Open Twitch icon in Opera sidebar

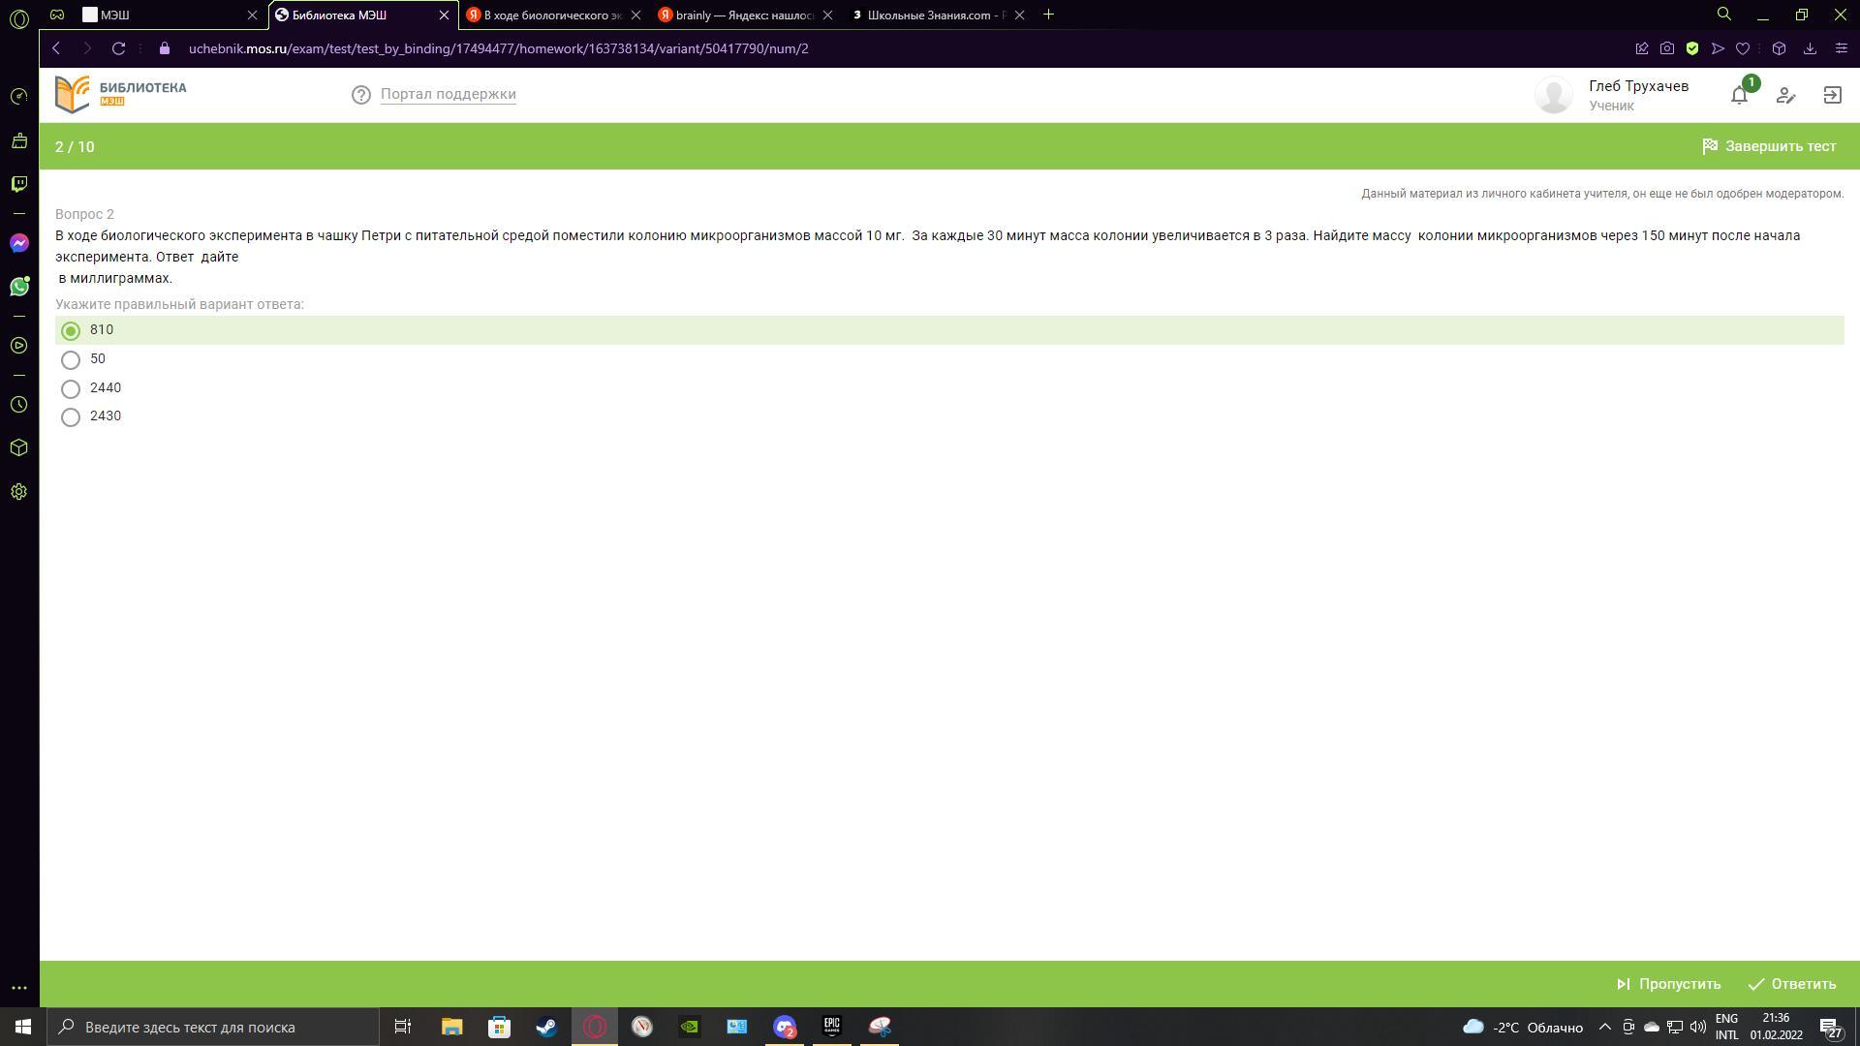coord(18,184)
